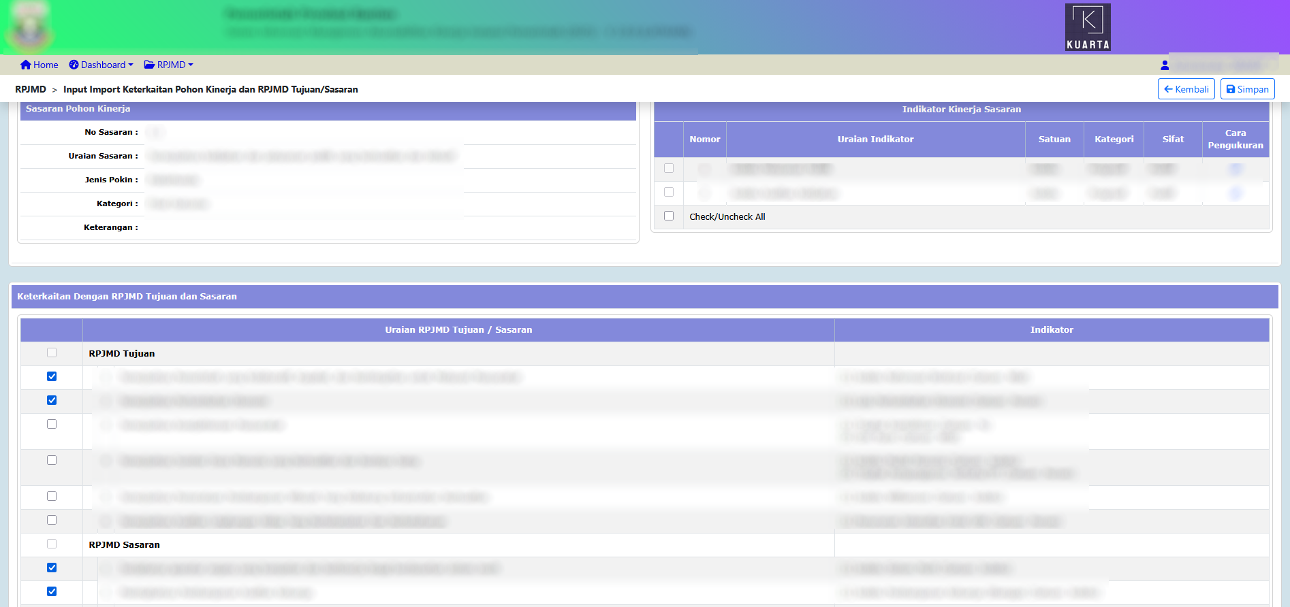1290x607 pixels.
Task: Expand the Dashboard dropdown caret
Action: tap(131, 65)
